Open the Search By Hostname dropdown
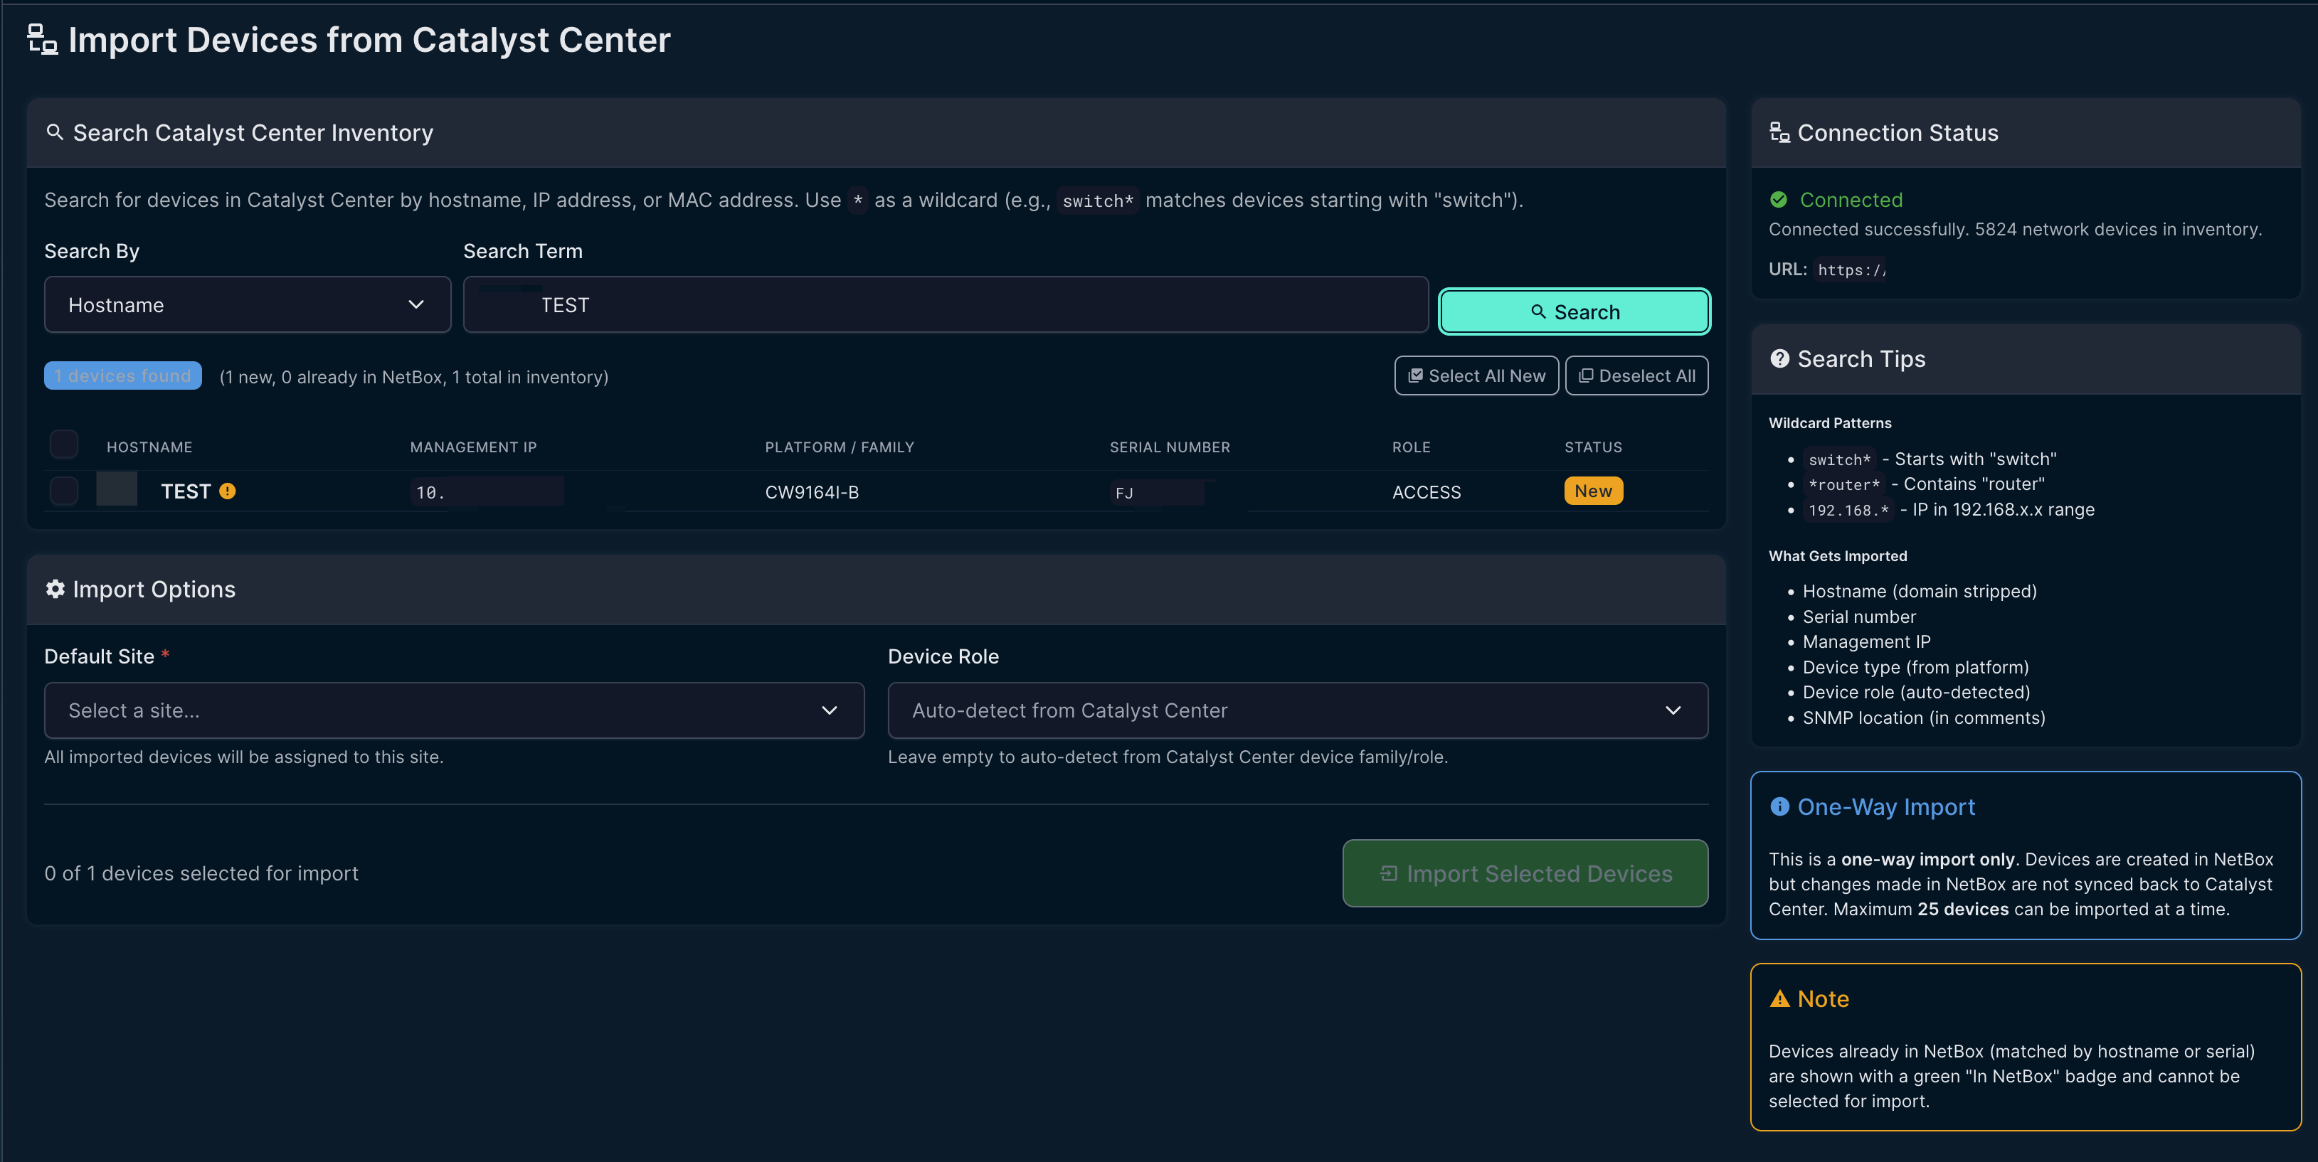The width and height of the screenshot is (2318, 1162). 247,305
